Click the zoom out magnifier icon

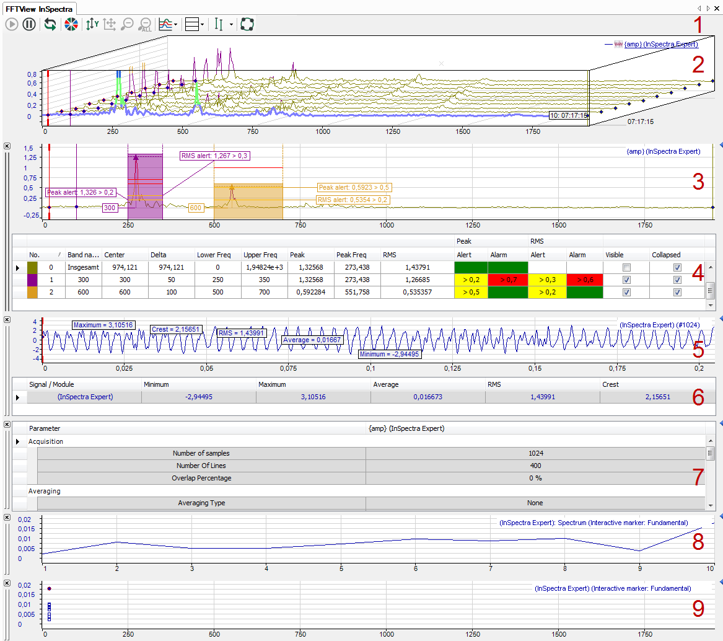click(128, 25)
